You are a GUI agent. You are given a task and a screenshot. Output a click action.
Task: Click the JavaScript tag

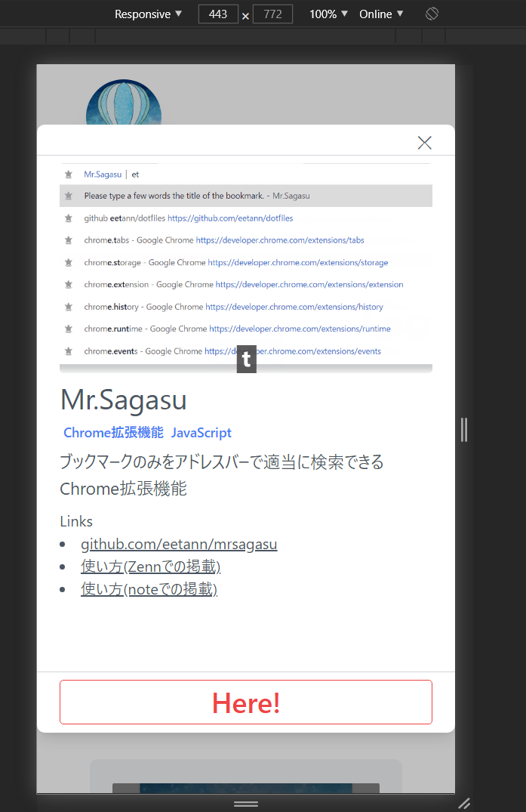pyautogui.click(x=201, y=432)
